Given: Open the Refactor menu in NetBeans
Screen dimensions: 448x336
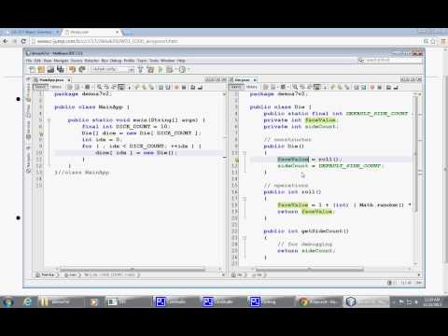Looking at the screenshot, I should click(91, 61).
